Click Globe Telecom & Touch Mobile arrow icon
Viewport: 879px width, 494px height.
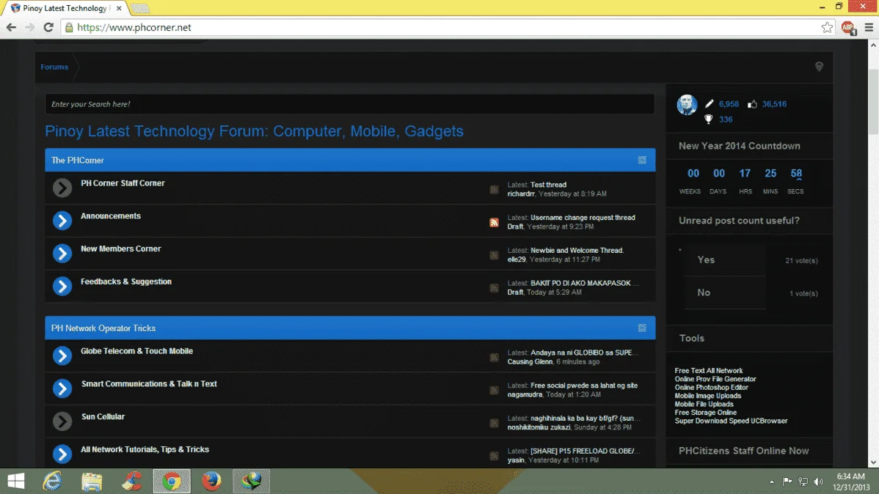point(62,355)
